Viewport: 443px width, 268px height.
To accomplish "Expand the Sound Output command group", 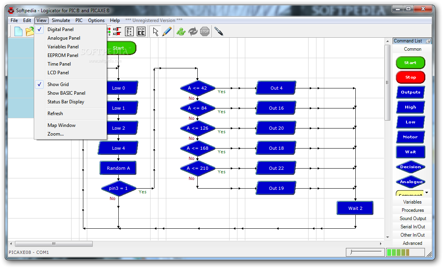I will pyautogui.click(x=412, y=218).
